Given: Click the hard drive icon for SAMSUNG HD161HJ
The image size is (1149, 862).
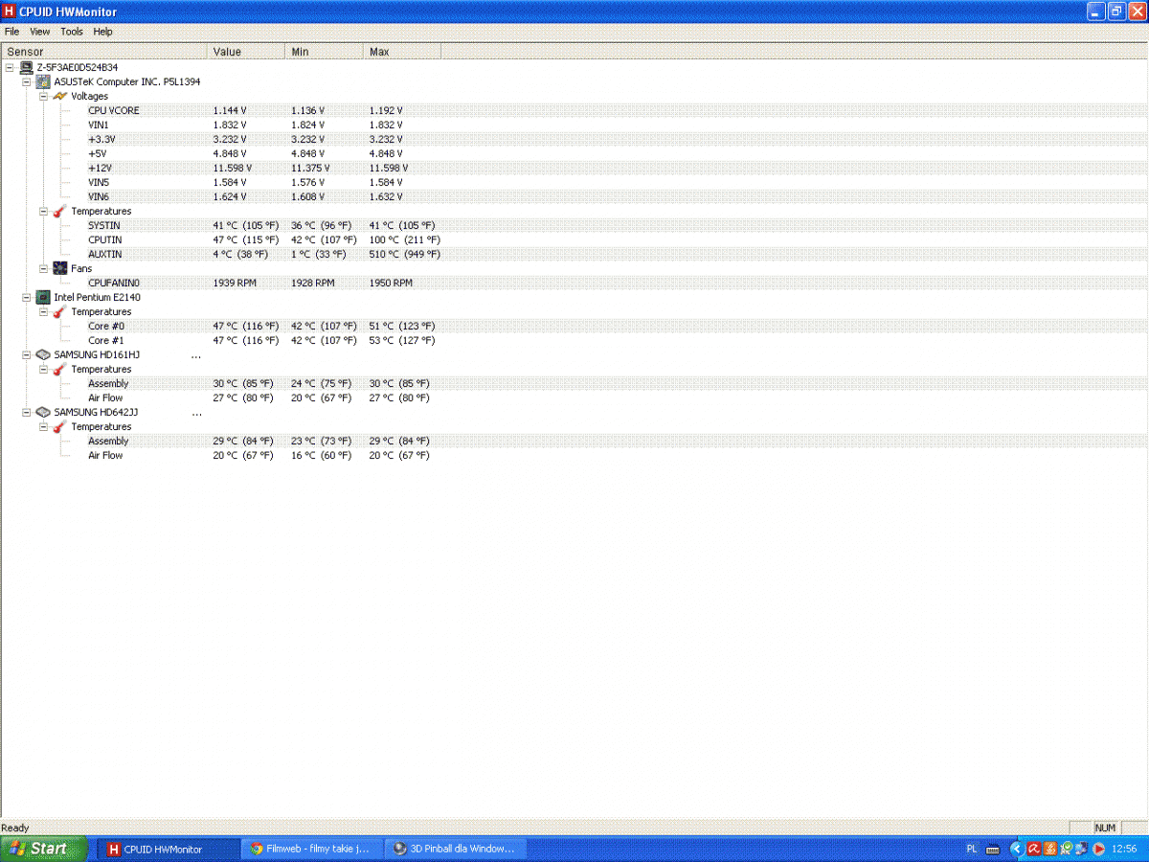Looking at the screenshot, I should [43, 354].
